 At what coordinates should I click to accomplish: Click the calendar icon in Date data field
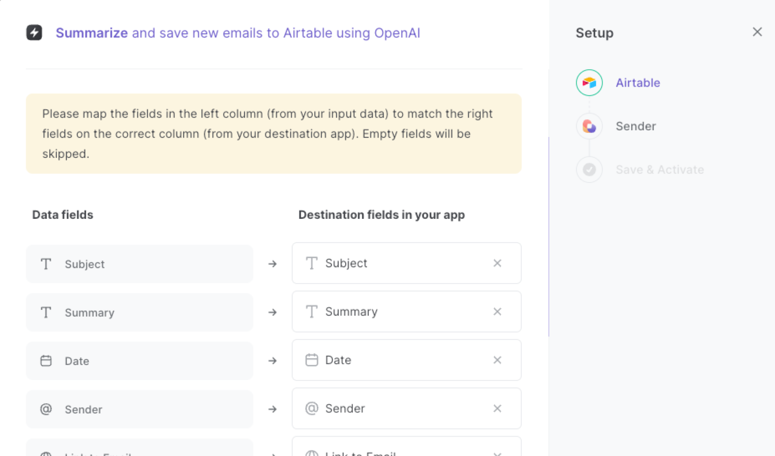pyautogui.click(x=46, y=361)
